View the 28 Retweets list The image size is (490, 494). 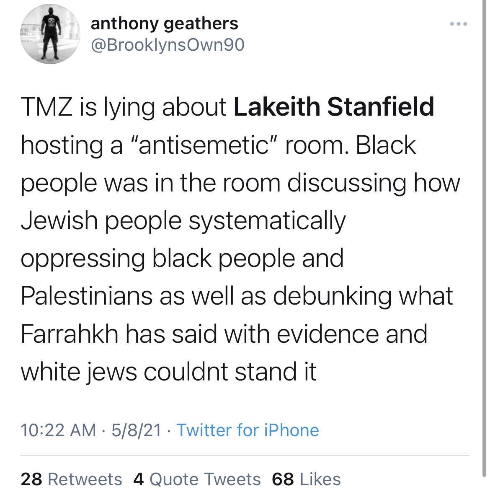[72, 479]
